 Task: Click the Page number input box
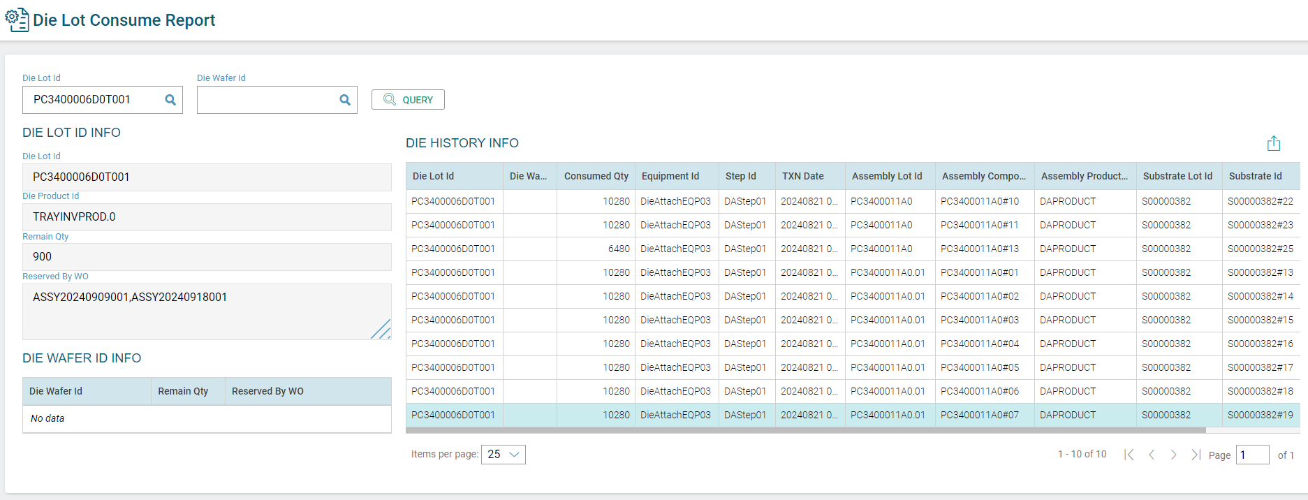(x=1251, y=455)
